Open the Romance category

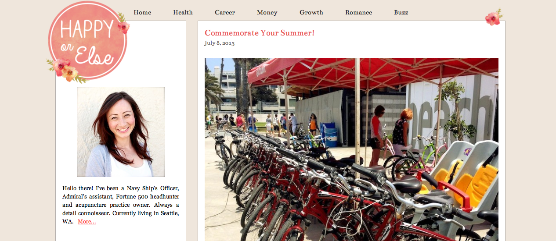click(359, 12)
